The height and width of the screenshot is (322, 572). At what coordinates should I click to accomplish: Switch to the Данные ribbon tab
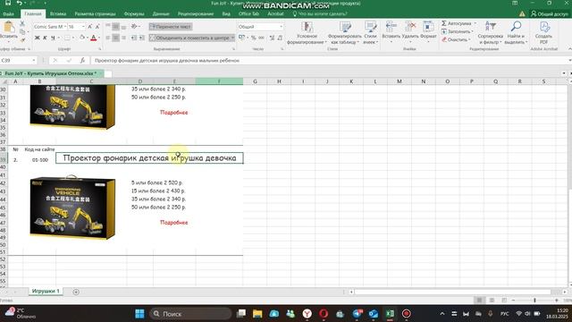click(x=161, y=14)
